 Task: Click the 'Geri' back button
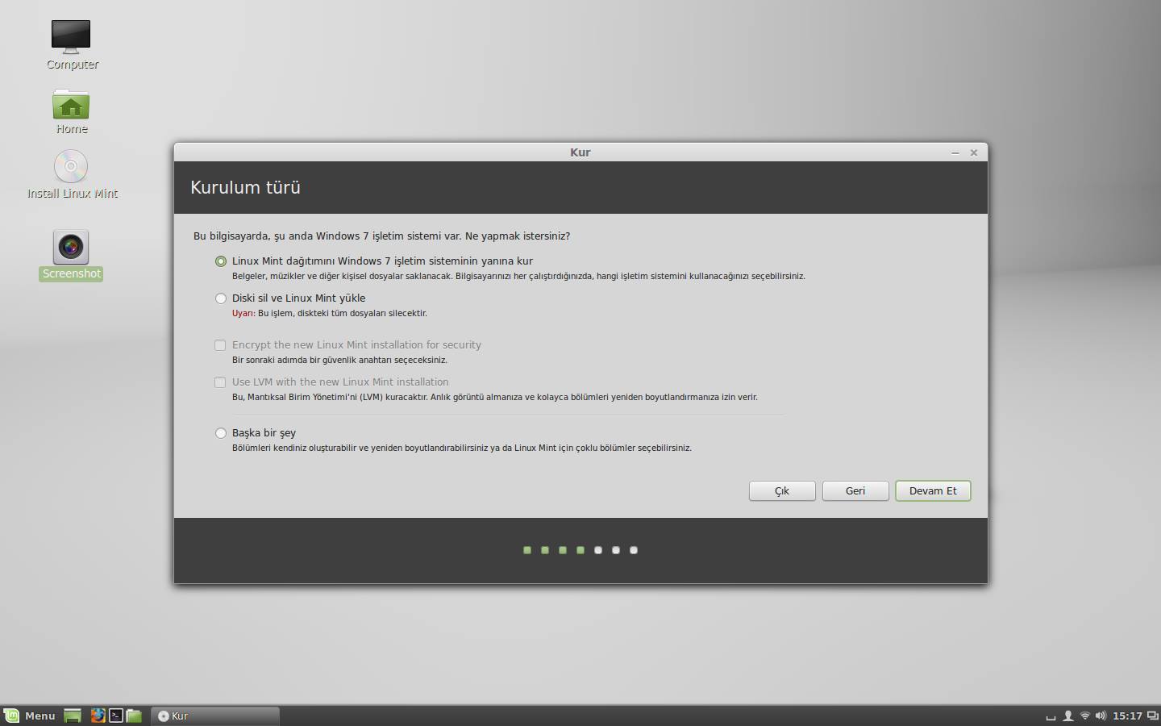(855, 491)
